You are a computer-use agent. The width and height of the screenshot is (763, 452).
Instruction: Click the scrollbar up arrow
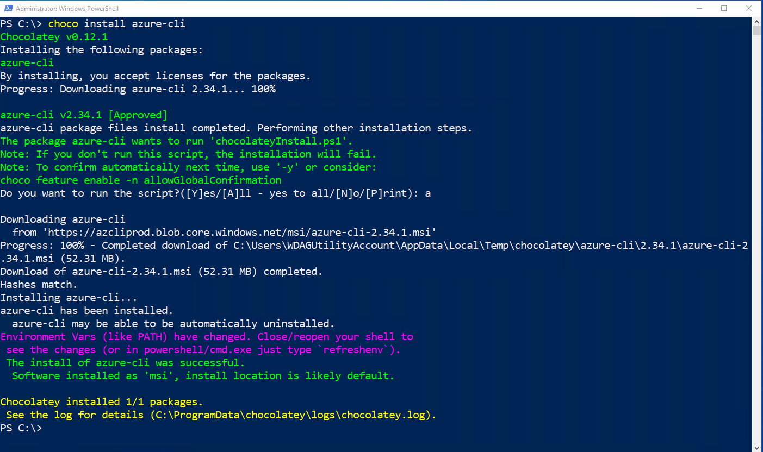[757, 21]
